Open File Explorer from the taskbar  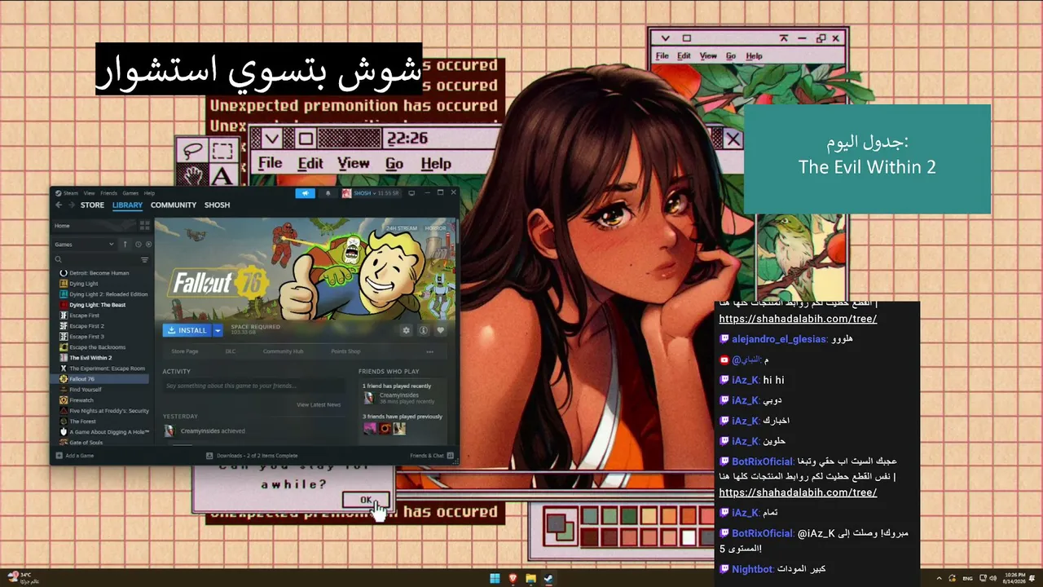coord(530,579)
